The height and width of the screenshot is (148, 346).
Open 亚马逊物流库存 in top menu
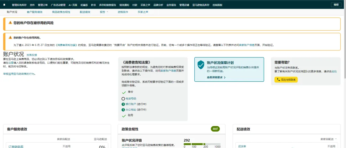pos(201,5)
